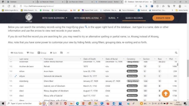Click the Task View icon in the taskbar
This screenshot has height=106, width=189.
[x=57, y=103]
